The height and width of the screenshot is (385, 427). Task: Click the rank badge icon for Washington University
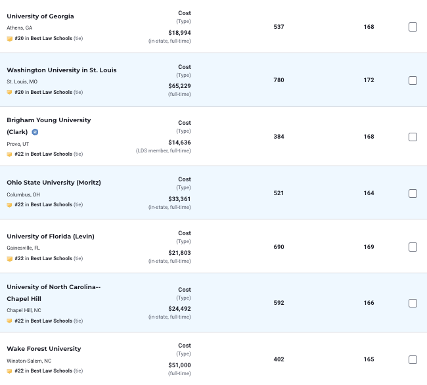coord(10,93)
